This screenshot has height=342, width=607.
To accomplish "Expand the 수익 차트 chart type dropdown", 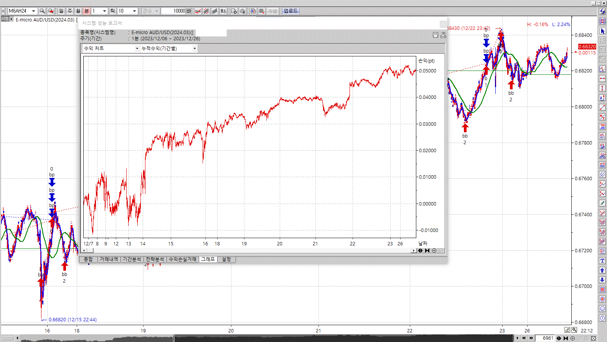I will point(137,48).
